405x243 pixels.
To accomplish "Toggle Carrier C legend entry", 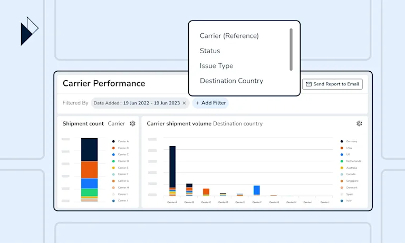I will [x=120, y=154].
